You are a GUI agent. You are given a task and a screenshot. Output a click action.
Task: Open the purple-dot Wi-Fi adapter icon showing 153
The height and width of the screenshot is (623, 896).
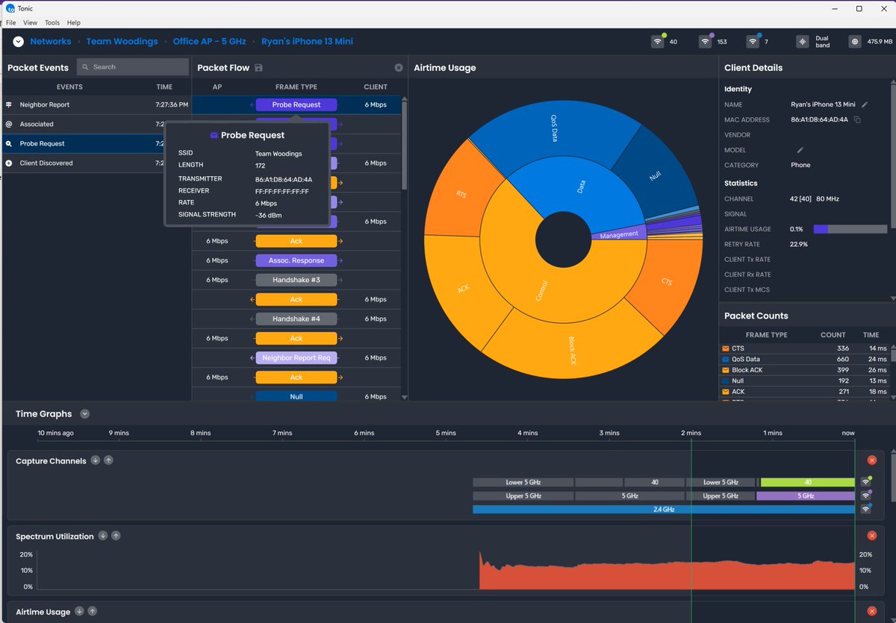705,42
